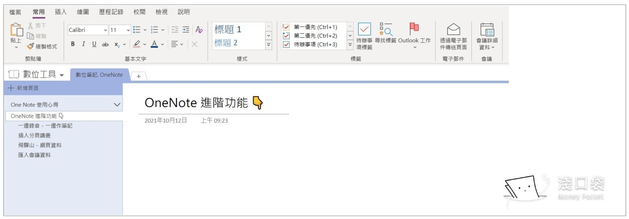Viewport: 629px width, 219px height.
Task: Cut selection with scissors icon
Action: click(31, 25)
